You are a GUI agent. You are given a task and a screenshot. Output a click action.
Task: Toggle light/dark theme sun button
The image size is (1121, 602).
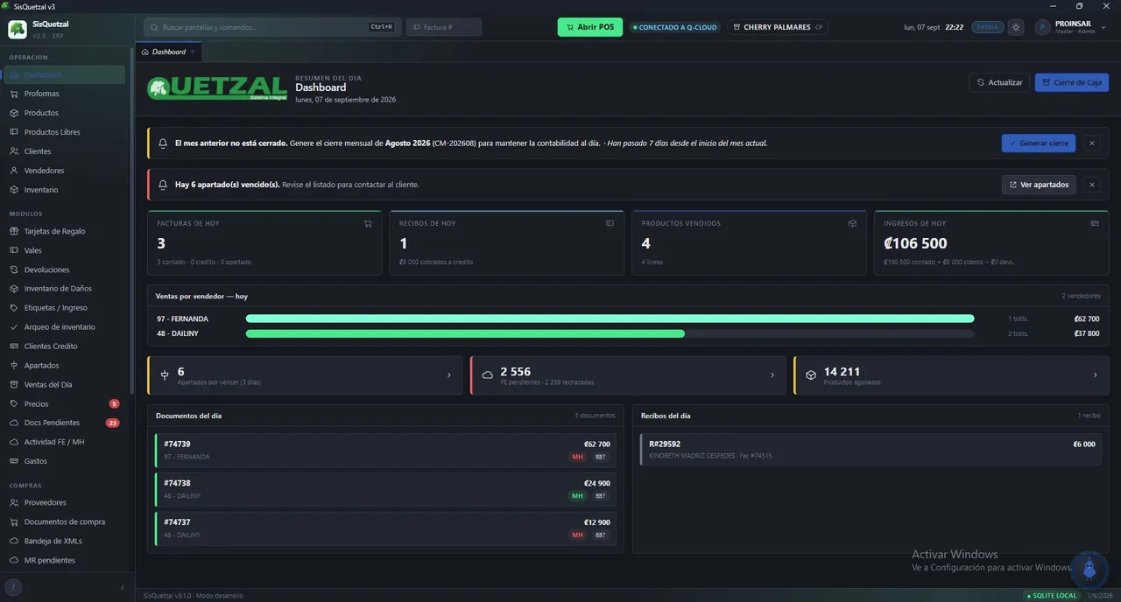click(x=1016, y=27)
